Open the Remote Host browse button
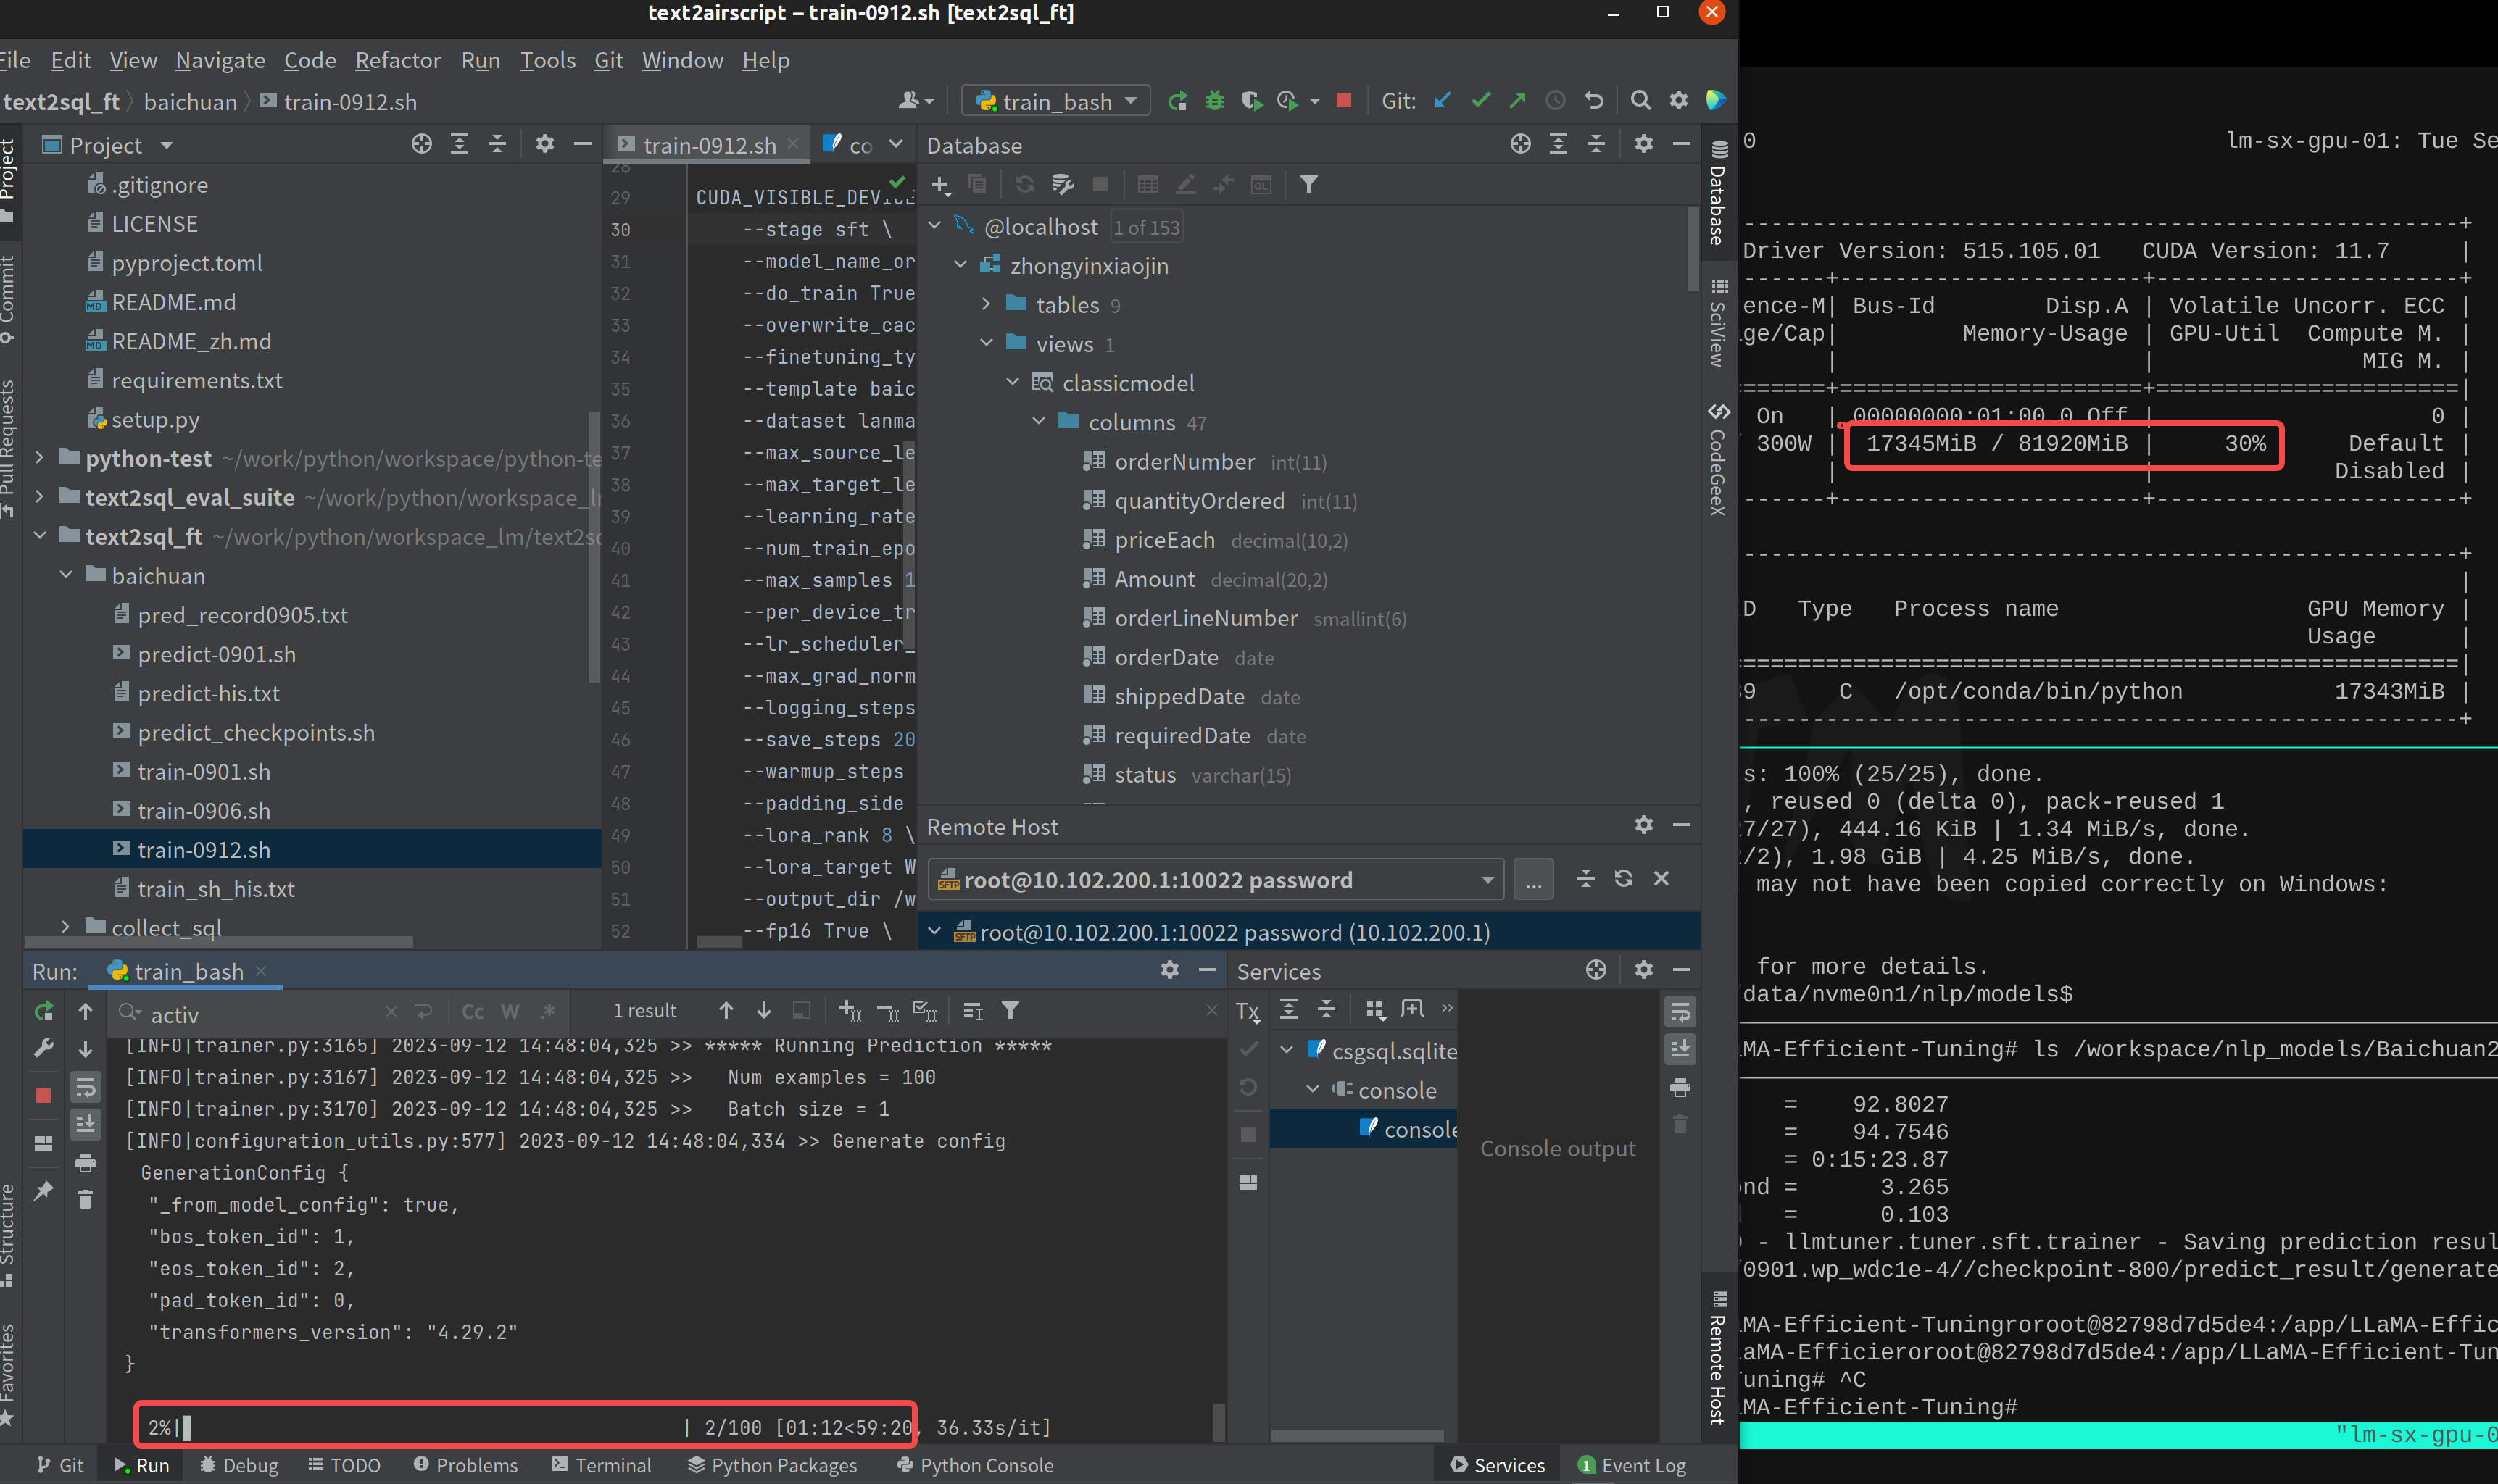 1534,879
